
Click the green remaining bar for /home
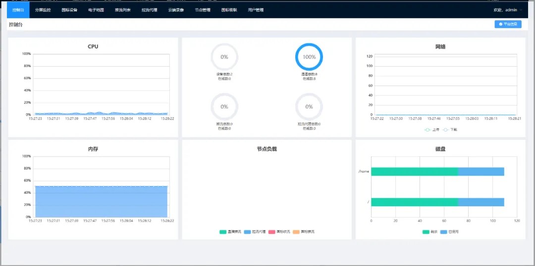(415, 172)
